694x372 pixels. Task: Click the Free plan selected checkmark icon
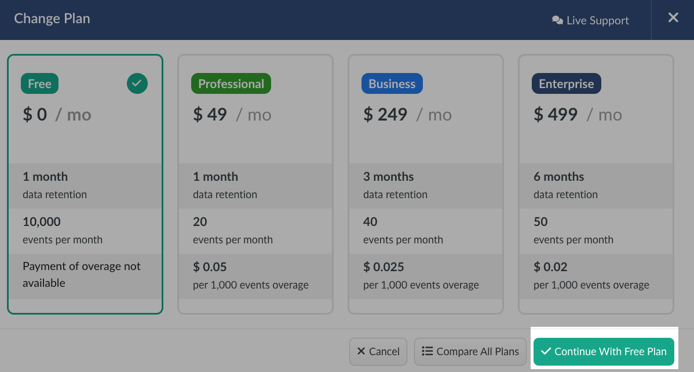click(x=137, y=83)
